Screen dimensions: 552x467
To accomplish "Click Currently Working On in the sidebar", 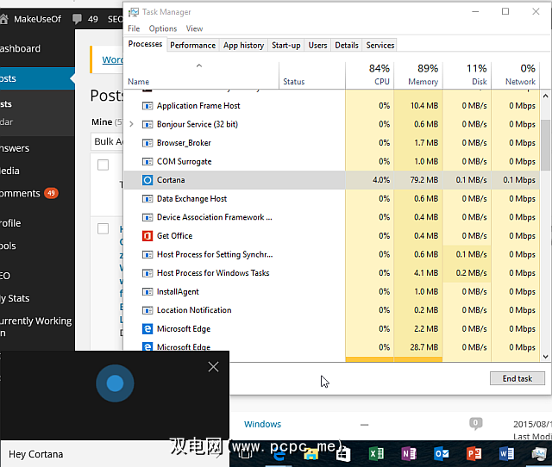I will pos(37,327).
